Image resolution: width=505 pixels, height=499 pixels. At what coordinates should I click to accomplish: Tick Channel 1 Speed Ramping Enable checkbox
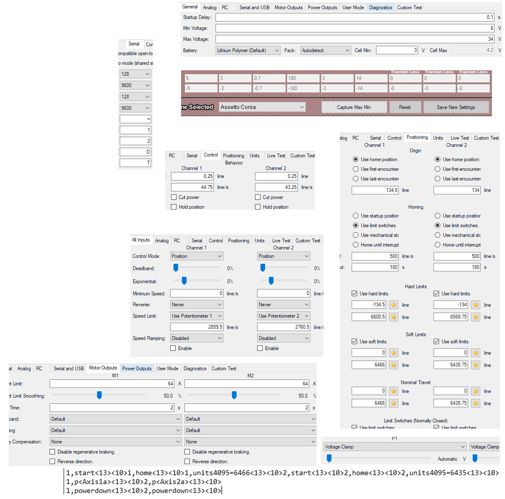pyautogui.click(x=173, y=348)
